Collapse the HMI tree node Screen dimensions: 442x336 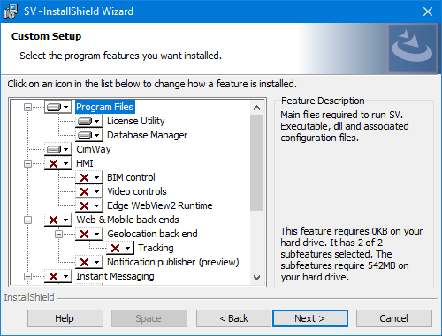pos(27,163)
